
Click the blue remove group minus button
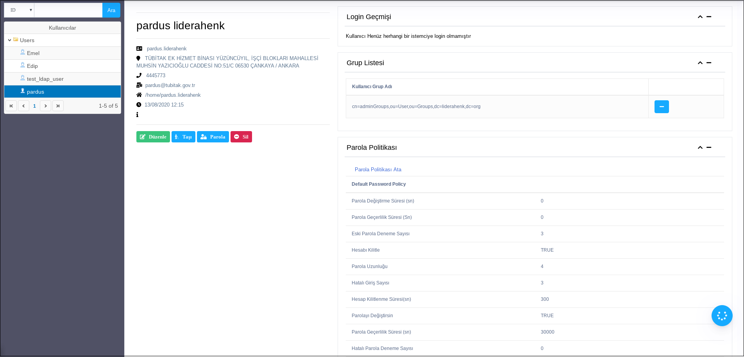coord(661,107)
